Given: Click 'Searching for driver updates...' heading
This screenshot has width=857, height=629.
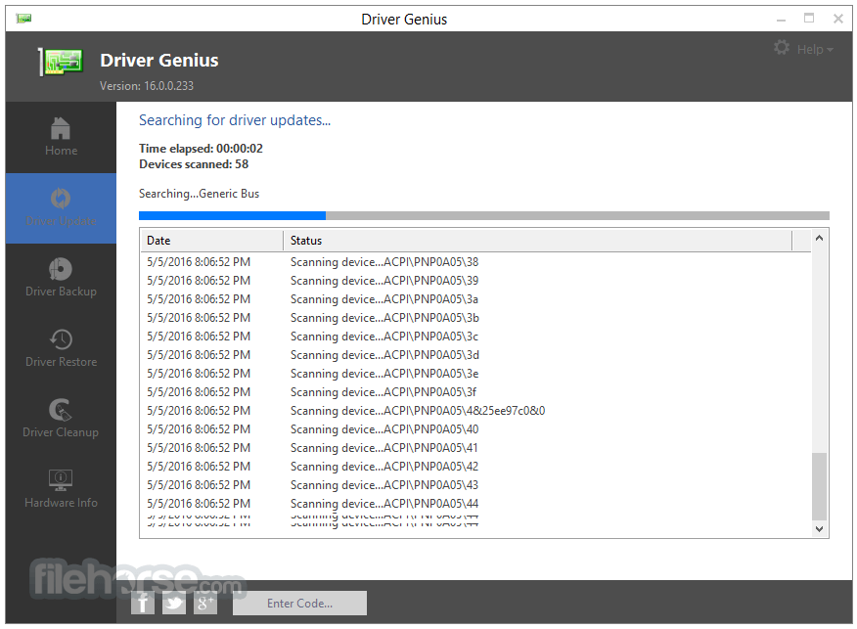Looking at the screenshot, I should pyautogui.click(x=235, y=120).
